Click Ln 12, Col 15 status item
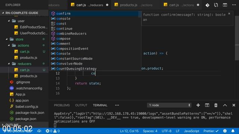239x134 pixels. (129, 131)
